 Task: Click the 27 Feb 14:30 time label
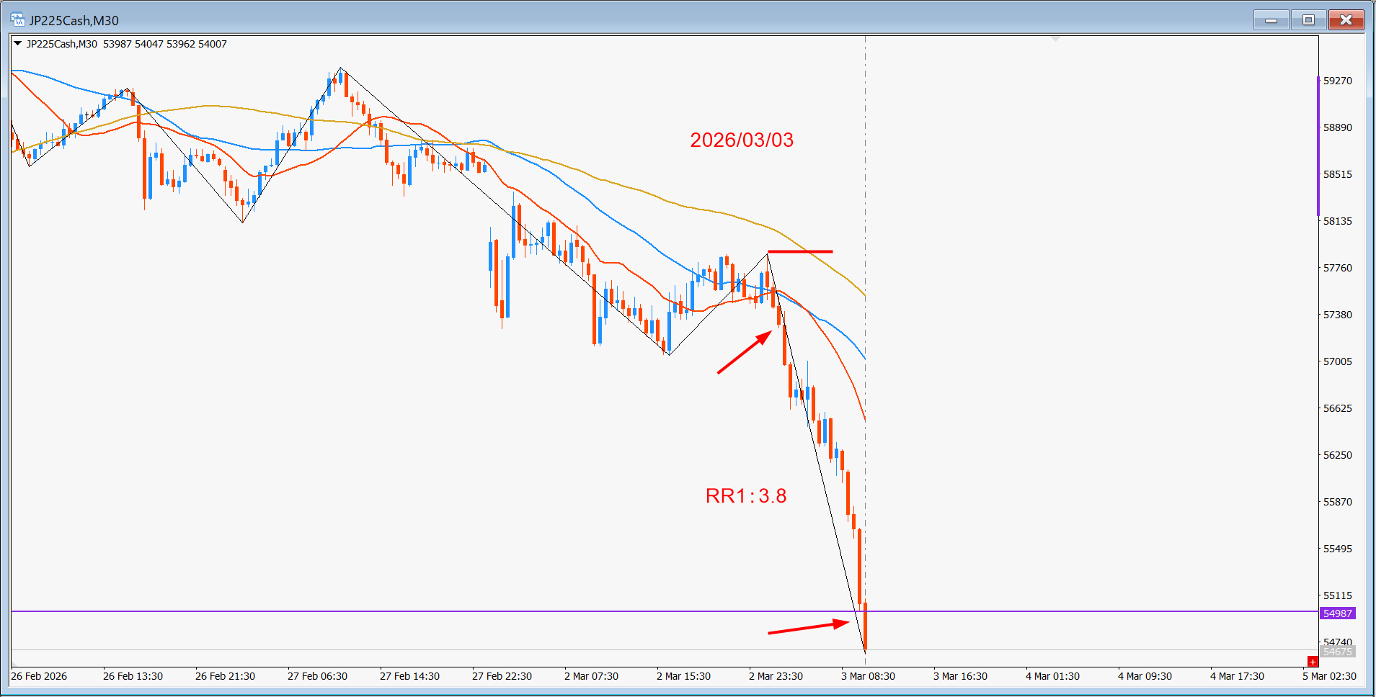click(409, 676)
